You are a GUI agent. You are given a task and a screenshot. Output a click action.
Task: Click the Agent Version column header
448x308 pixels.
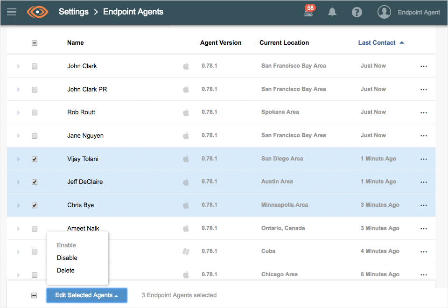click(x=221, y=42)
